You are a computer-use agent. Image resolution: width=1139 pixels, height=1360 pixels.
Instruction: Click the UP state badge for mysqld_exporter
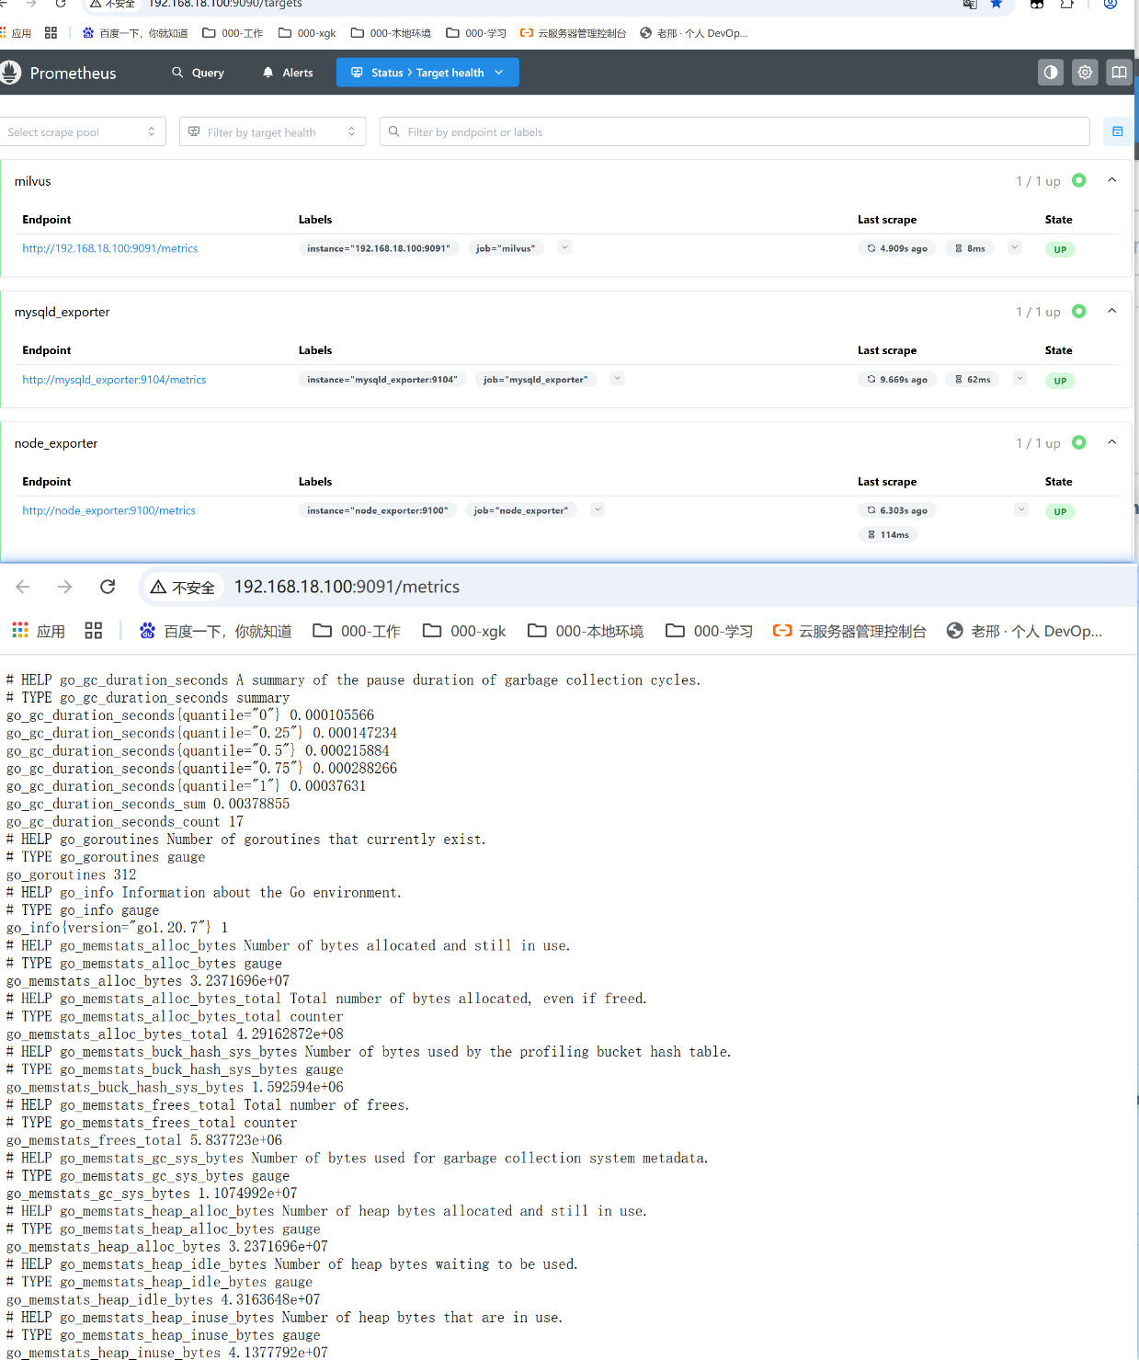click(1060, 381)
